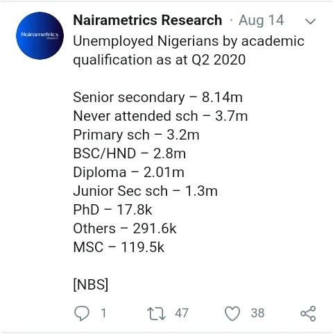Click the Senior secondary – 8.14m line
The height and width of the screenshot is (334, 333).
157,97
